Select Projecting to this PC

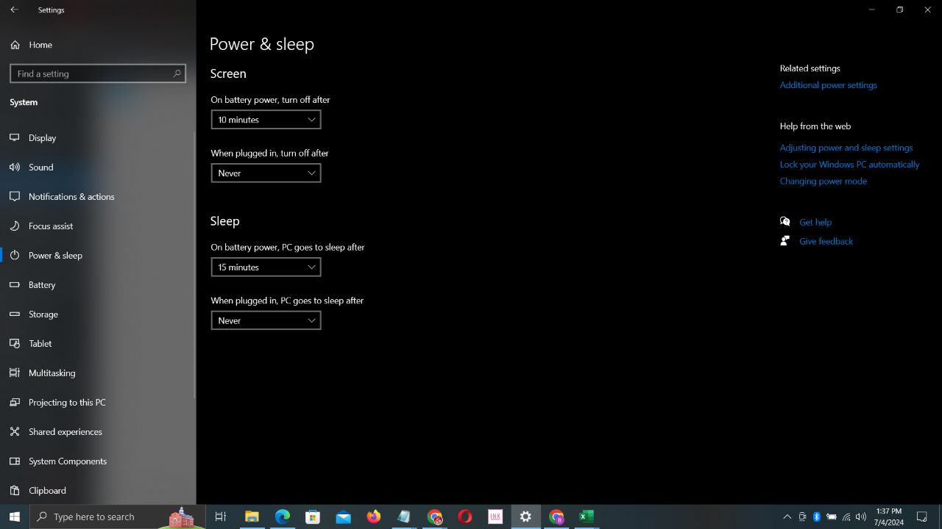point(98,402)
